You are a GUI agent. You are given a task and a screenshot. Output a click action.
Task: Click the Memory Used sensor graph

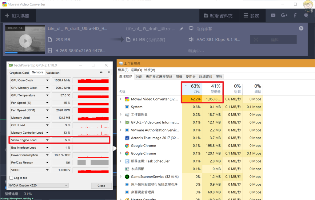pyautogui.click(x=91, y=118)
